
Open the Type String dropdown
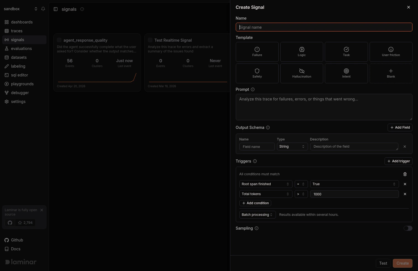[x=292, y=147]
